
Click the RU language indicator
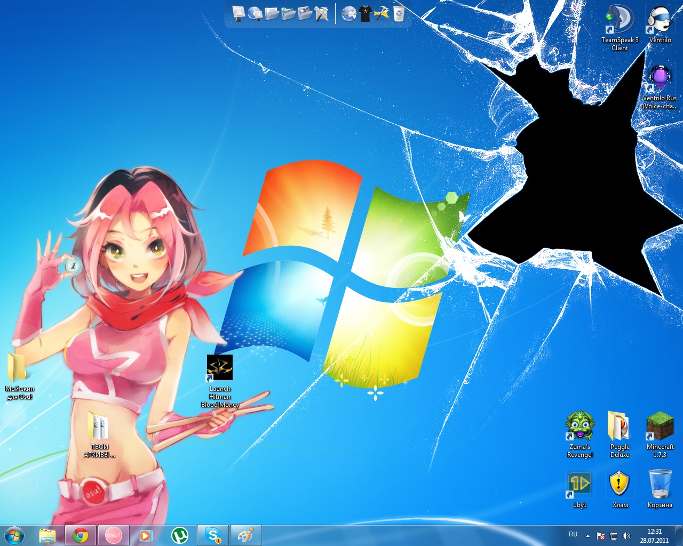coord(573,534)
